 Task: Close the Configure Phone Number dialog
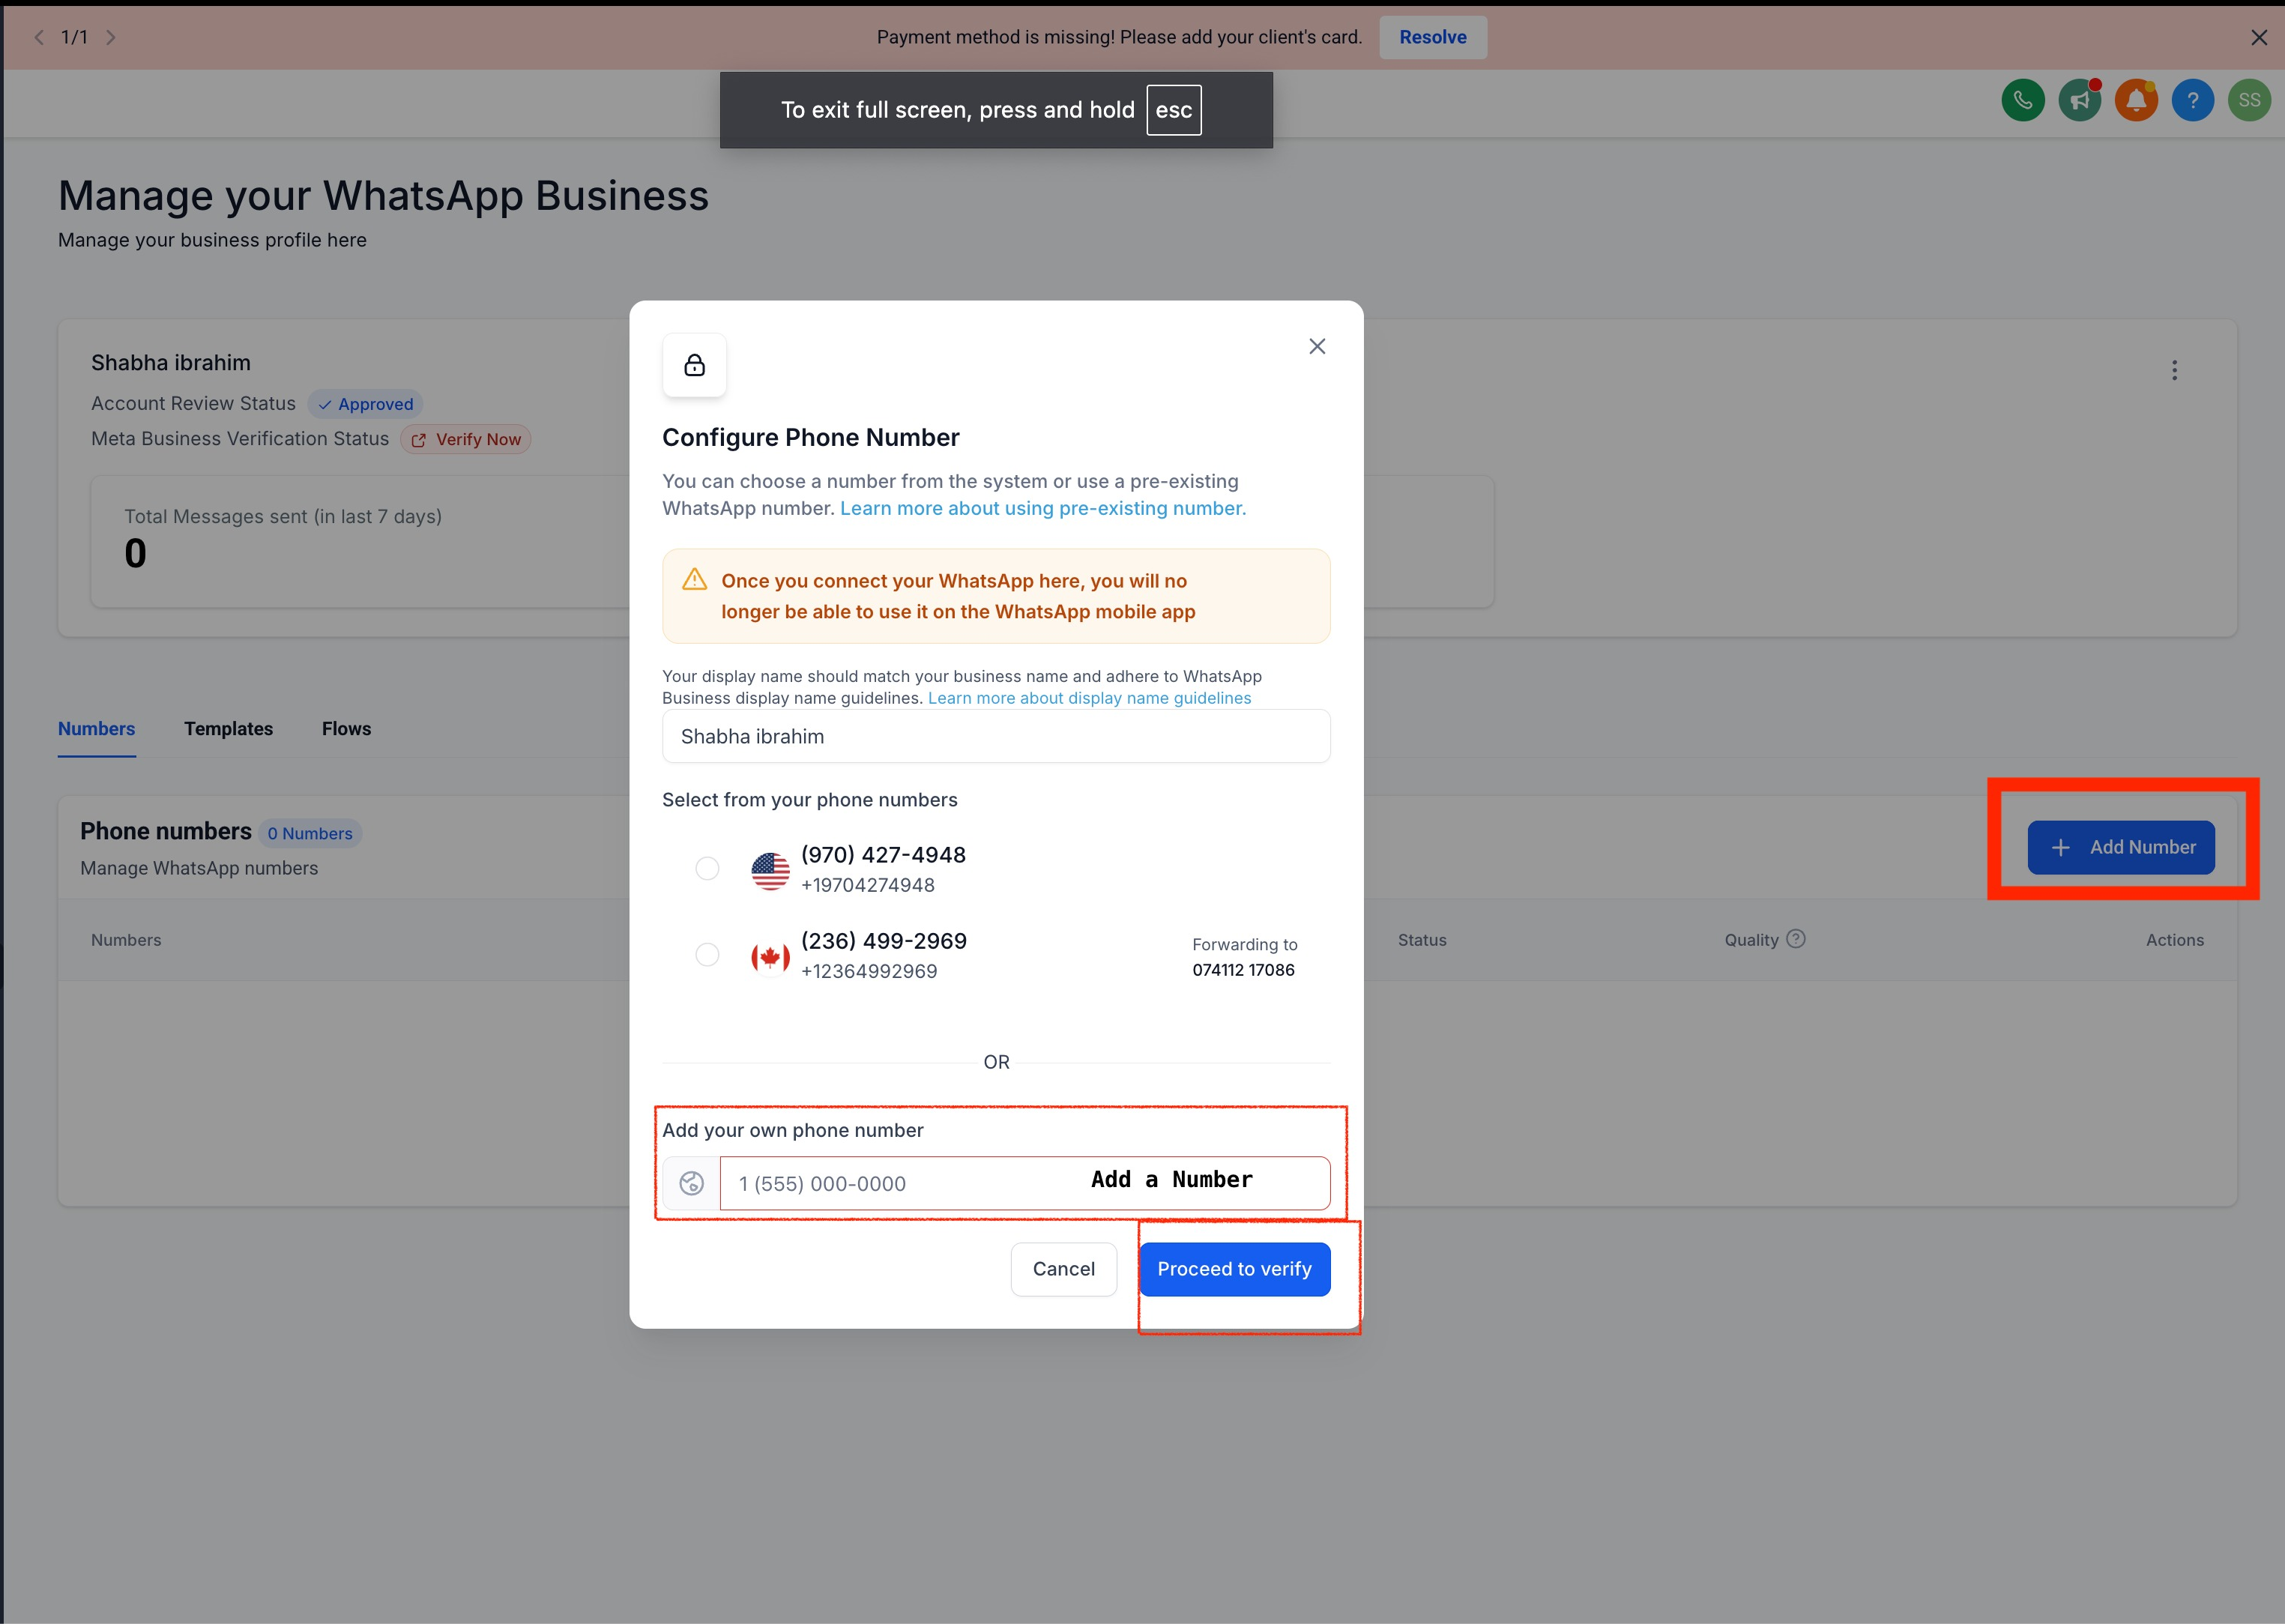tap(1317, 346)
